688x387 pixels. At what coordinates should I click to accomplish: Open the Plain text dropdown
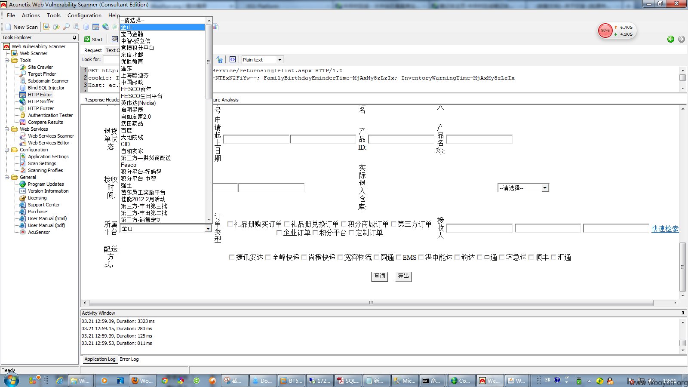pos(279,60)
